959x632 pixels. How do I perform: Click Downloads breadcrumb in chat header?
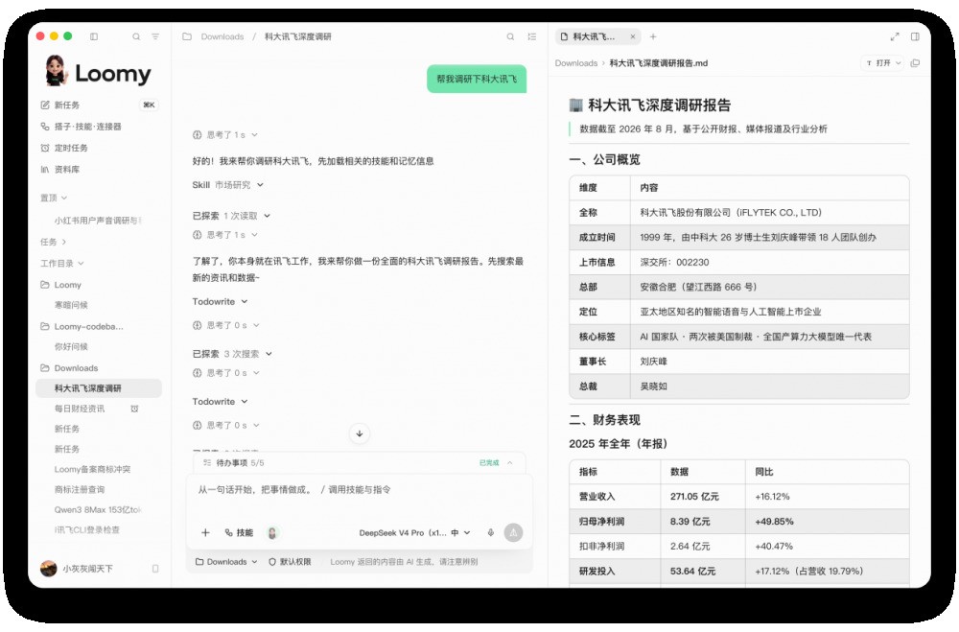(x=222, y=36)
